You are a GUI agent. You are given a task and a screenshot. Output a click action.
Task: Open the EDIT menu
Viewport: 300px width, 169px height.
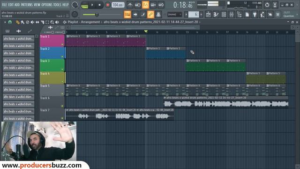pos(11,5)
